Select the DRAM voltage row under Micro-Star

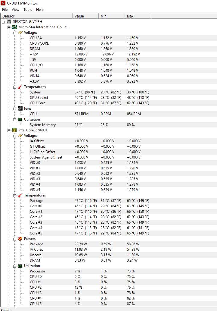[x=123, y=49]
